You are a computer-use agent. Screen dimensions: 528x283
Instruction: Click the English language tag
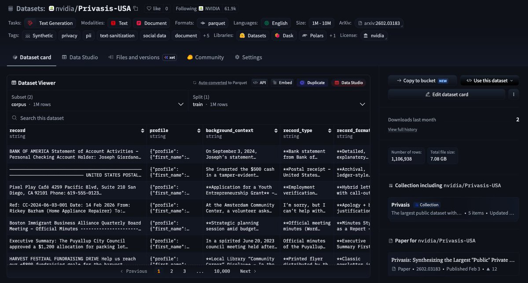click(276, 23)
